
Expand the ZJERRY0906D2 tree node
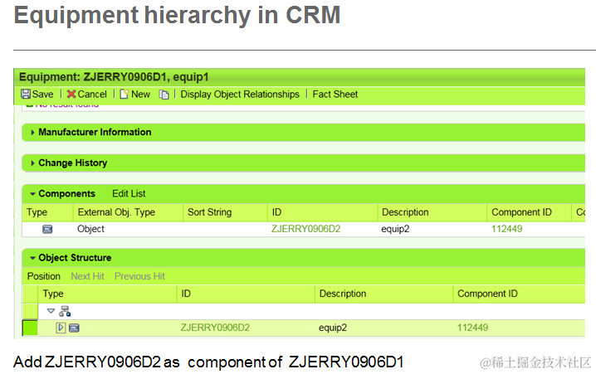(61, 328)
